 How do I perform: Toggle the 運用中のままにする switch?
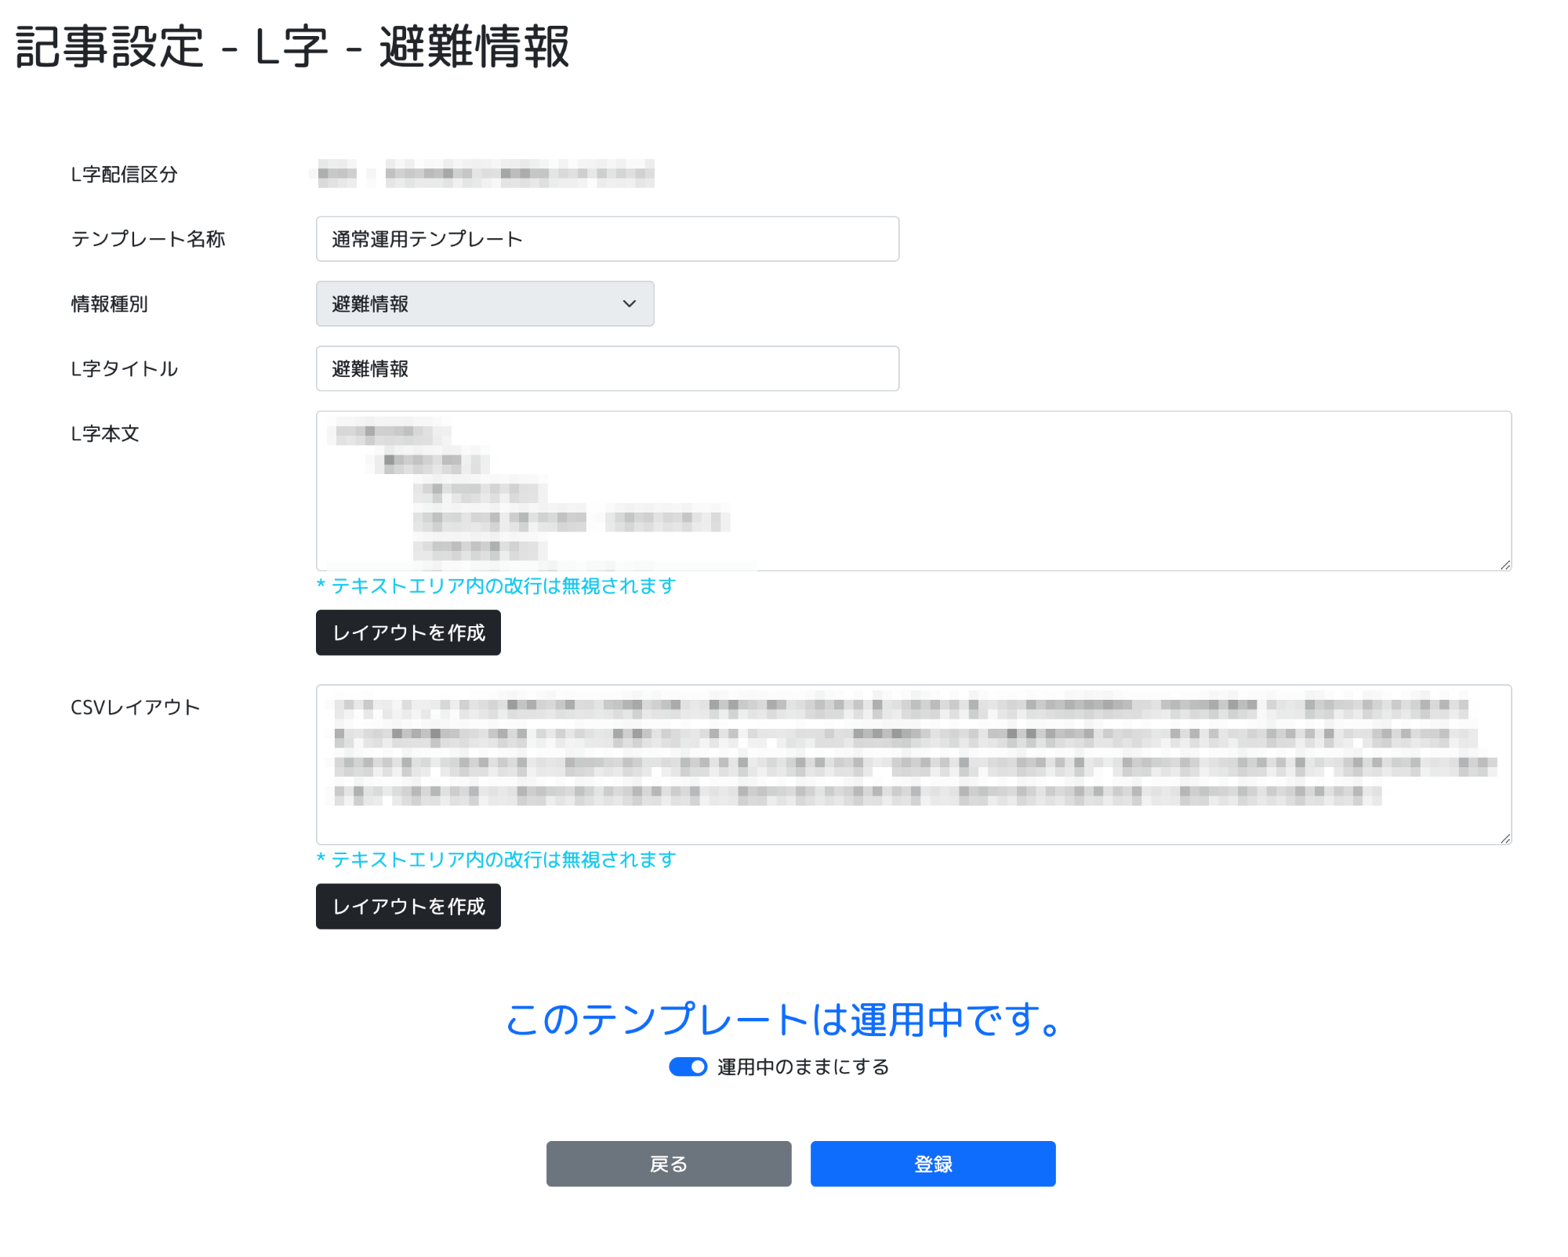click(x=688, y=1067)
